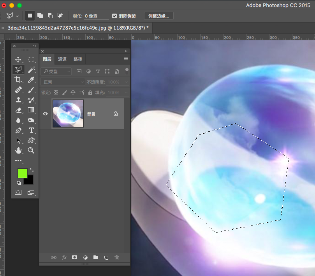Open the layer filter 类型 dropdown
315x276 pixels.
click(x=56, y=72)
